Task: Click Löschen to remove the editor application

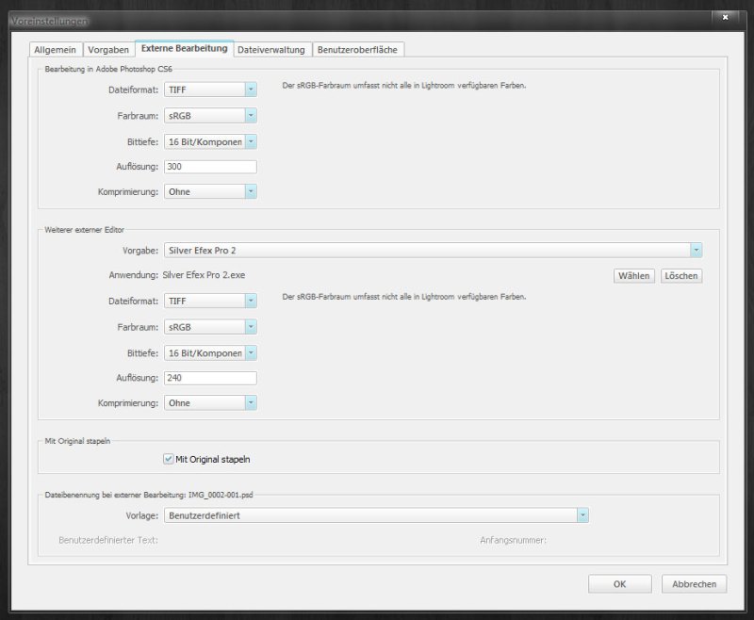Action: click(680, 275)
